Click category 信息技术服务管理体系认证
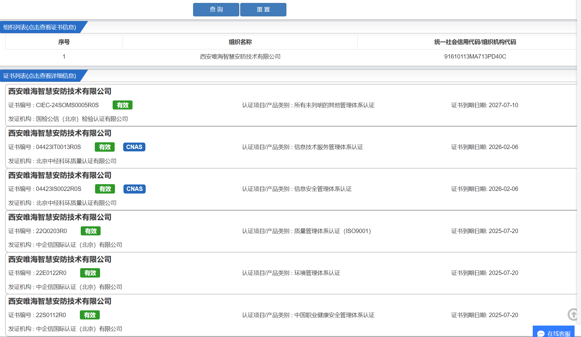 329,147
